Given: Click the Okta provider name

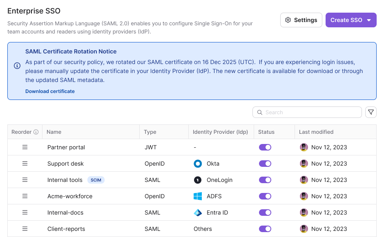Looking at the screenshot, I should pyautogui.click(x=213, y=164).
